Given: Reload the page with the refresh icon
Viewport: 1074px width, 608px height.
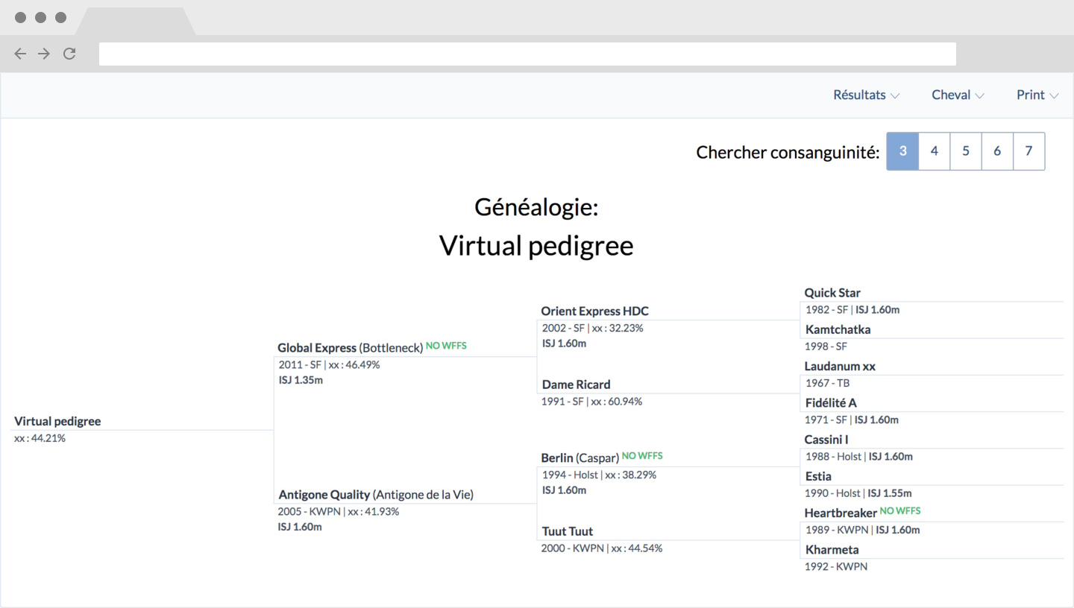Looking at the screenshot, I should click(69, 54).
